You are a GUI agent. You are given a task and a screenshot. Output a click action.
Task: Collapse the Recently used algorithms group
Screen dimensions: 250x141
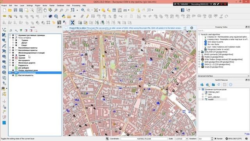(x=199, y=34)
